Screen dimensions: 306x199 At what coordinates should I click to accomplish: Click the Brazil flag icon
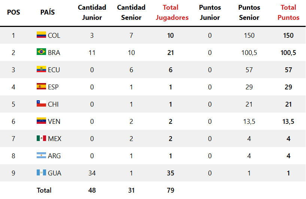pyautogui.click(x=41, y=52)
